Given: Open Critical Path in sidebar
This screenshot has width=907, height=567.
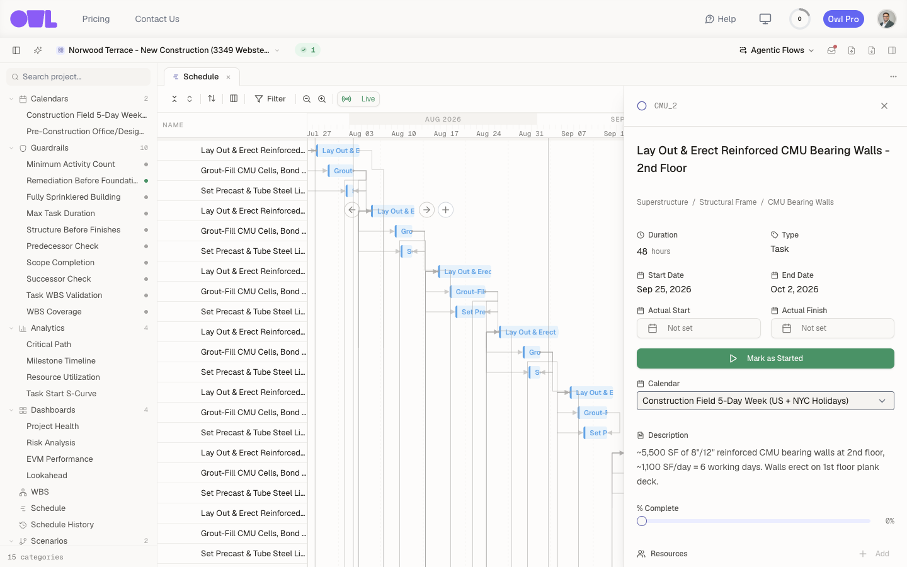Looking at the screenshot, I should pyautogui.click(x=48, y=345).
